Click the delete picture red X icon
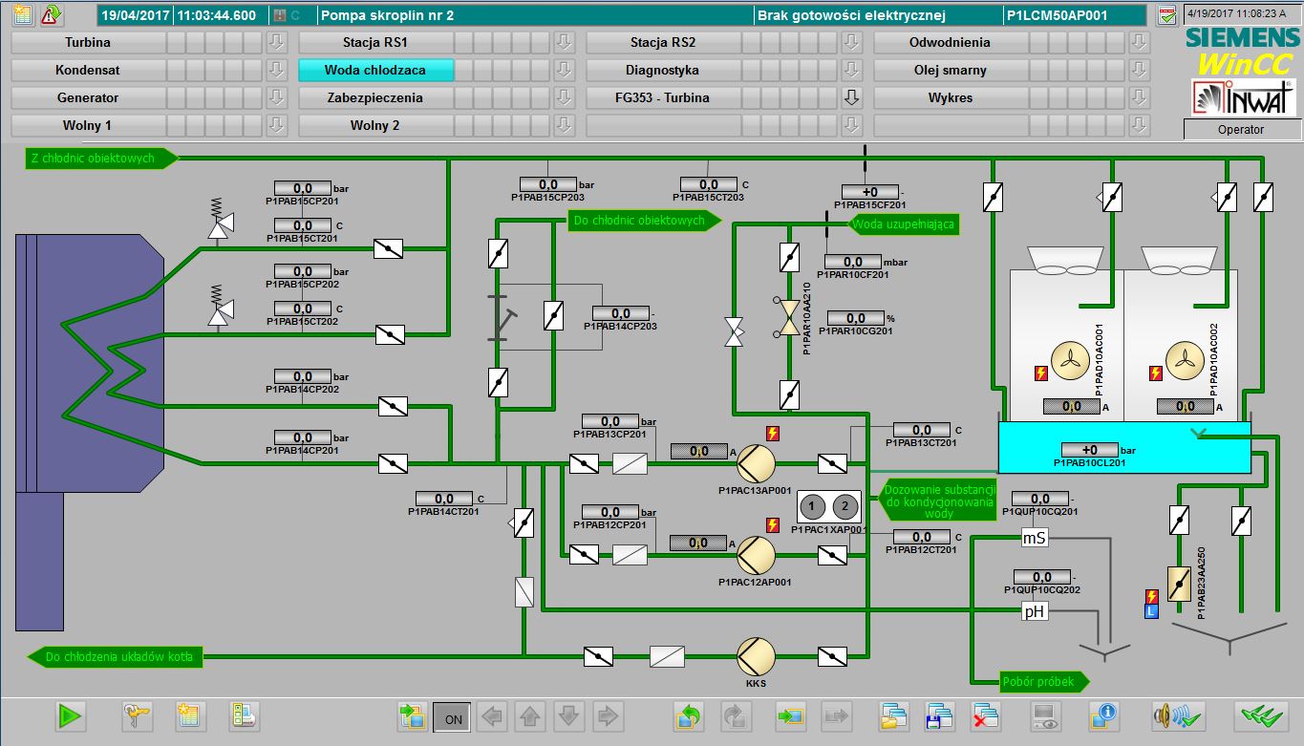Screen dimensions: 1304x746 pyautogui.click(x=985, y=715)
